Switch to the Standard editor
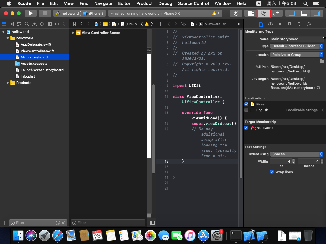This screenshot has width=326, height=244. (x=251, y=13)
